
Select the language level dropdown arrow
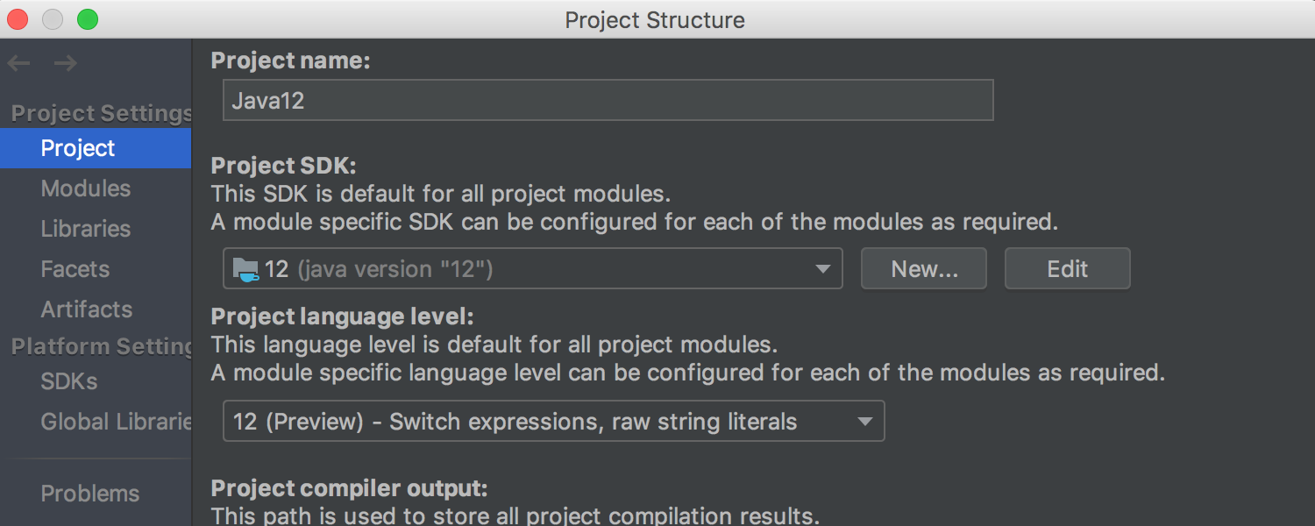tap(864, 421)
